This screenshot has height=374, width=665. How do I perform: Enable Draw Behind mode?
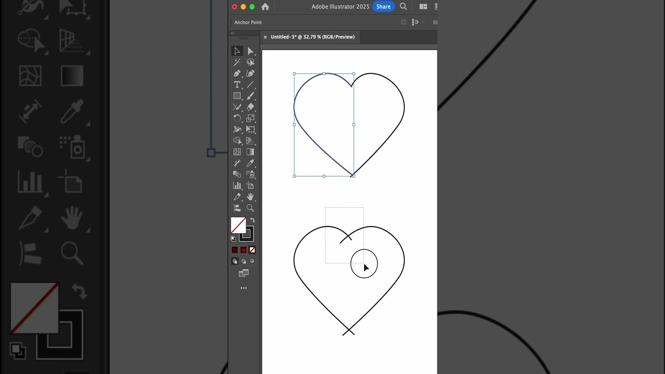coord(244,261)
